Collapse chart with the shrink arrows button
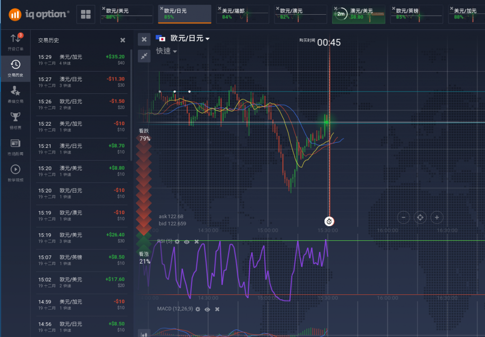This screenshot has height=337, width=485. [144, 56]
